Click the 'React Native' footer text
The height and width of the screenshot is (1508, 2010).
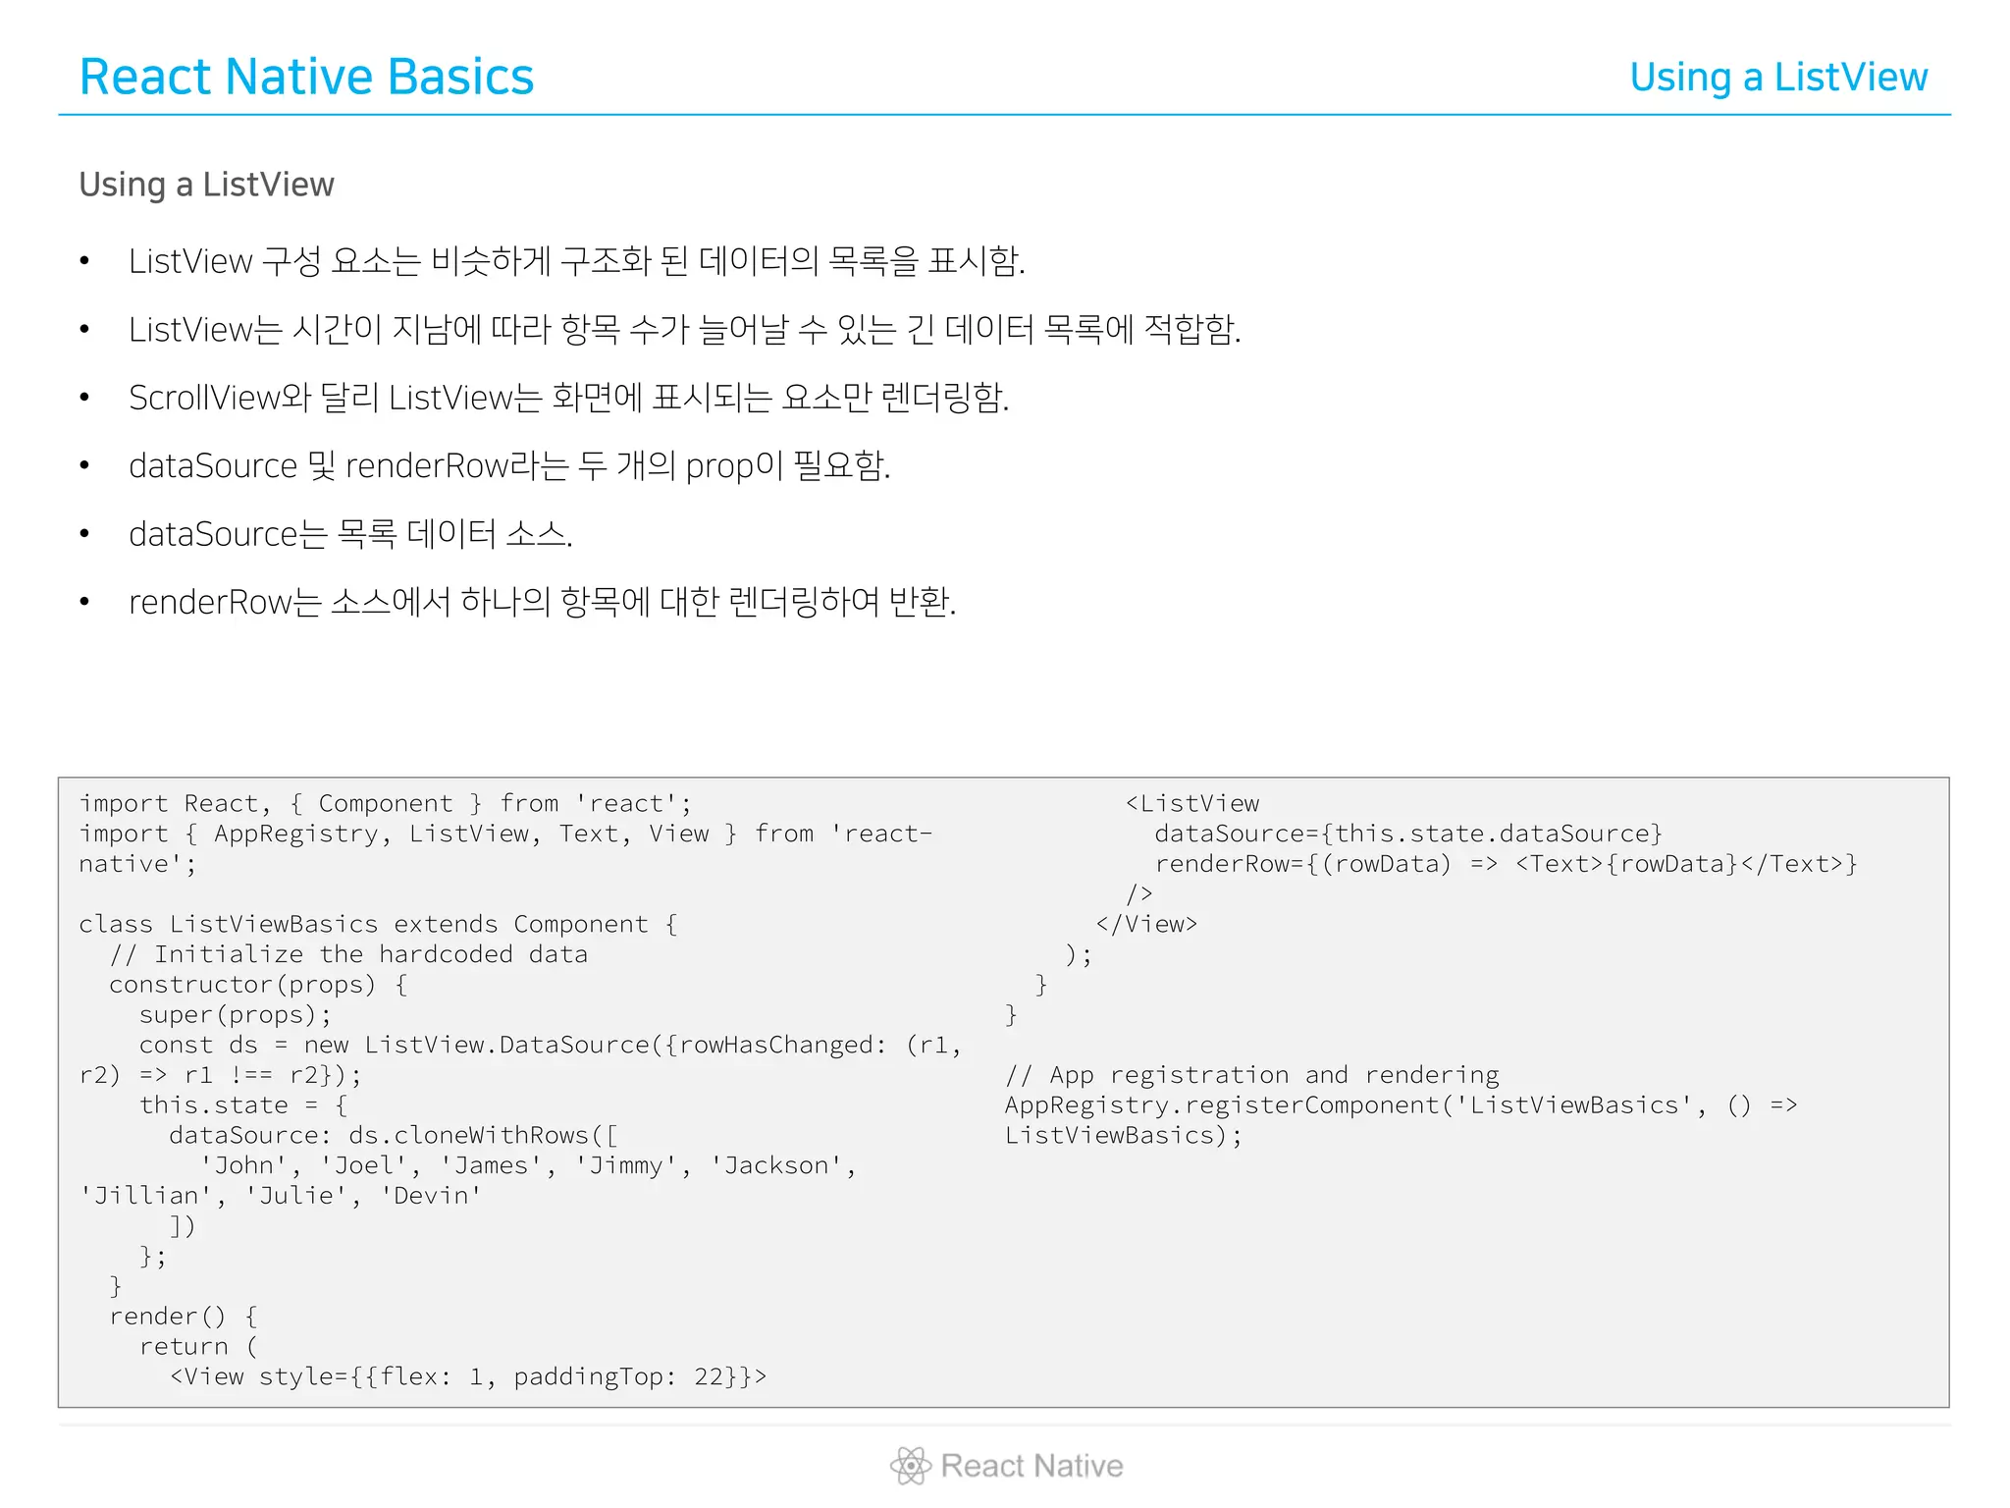point(1031,1466)
